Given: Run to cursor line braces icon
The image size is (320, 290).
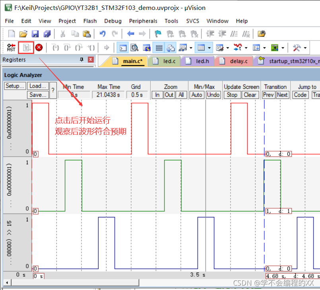Looking at the screenshot, I should pos(91,48).
